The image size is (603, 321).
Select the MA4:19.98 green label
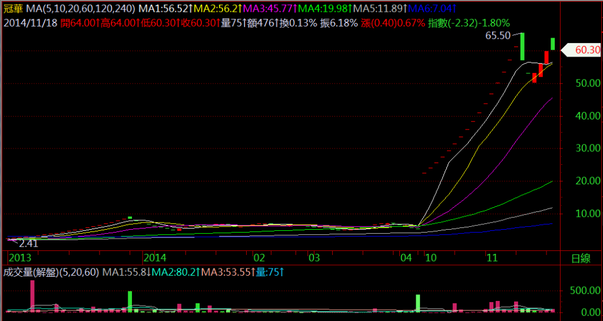(325, 8)
